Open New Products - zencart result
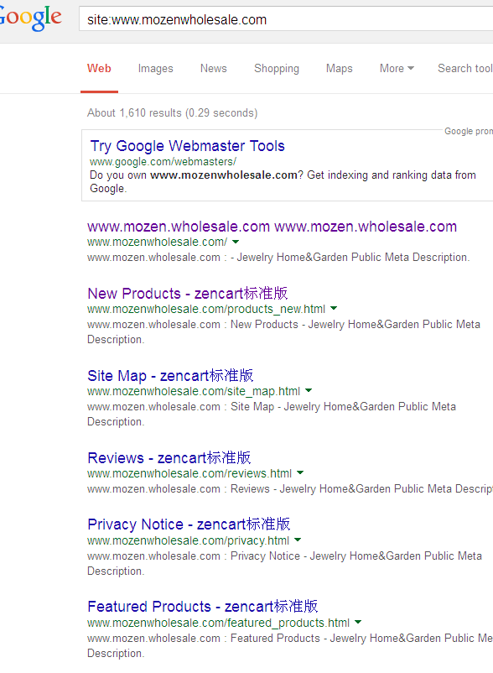 click(187, 293)
